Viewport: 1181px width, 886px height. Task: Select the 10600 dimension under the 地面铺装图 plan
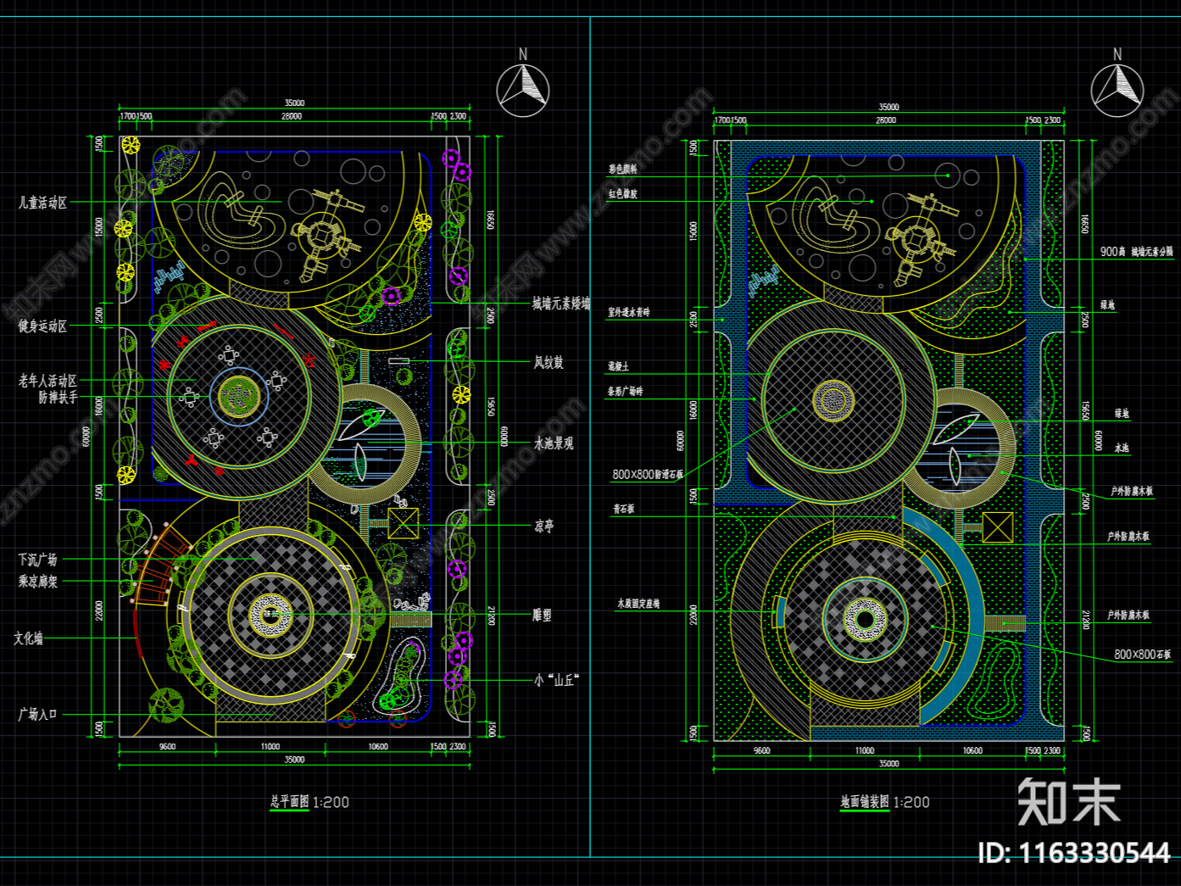pos(972,750)
